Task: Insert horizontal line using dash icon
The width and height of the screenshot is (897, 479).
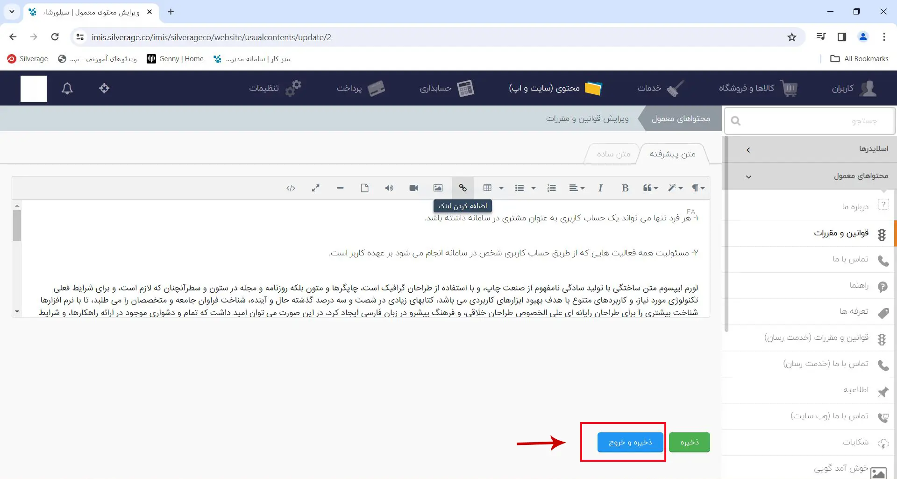Action: pyautogui.click(x=340, y=188)
